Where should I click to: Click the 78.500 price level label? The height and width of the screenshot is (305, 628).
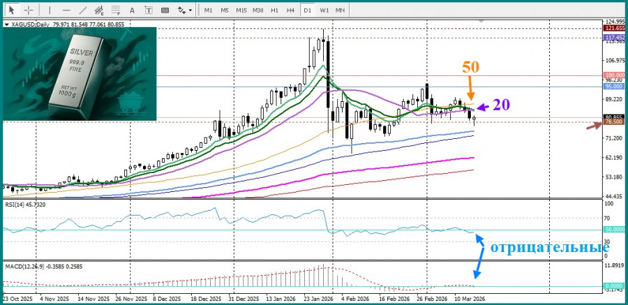click(614, 122)
